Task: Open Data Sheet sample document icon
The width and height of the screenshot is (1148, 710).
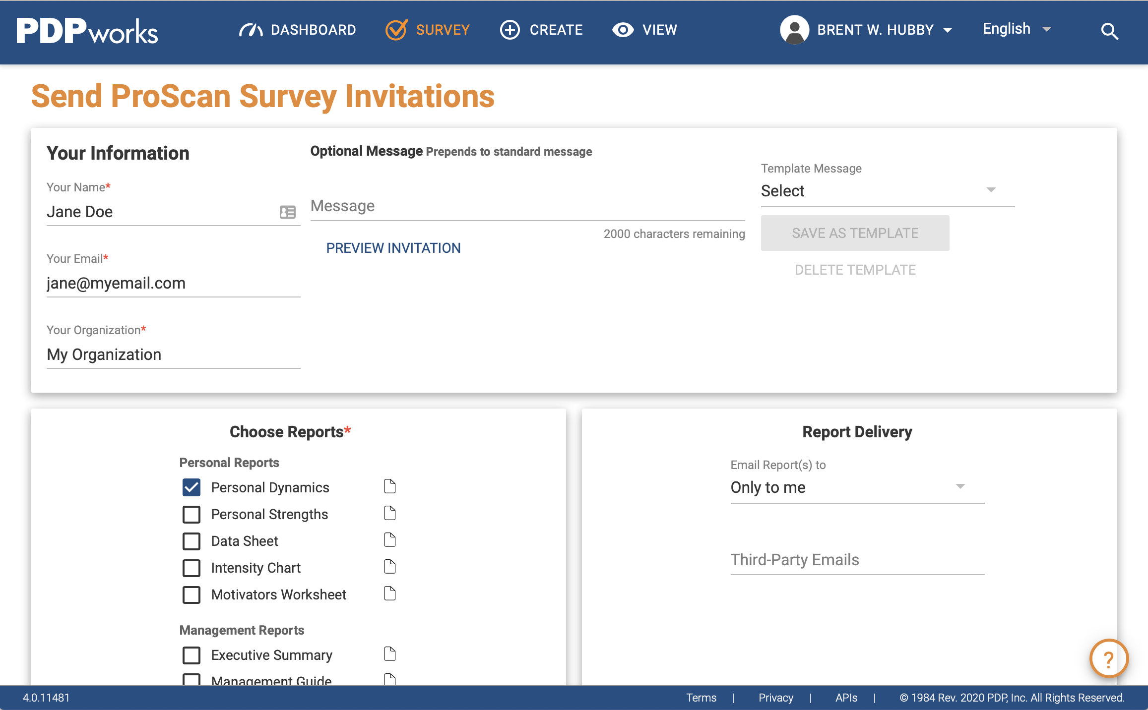Action: click(390, 540)
